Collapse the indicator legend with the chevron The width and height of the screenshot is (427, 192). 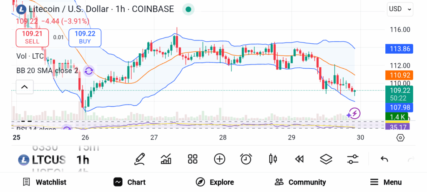[24, 87]
